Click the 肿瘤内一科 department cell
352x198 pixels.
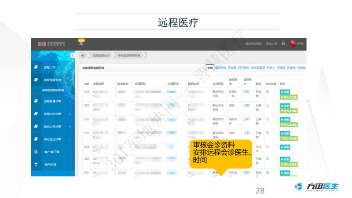(233, 94)
